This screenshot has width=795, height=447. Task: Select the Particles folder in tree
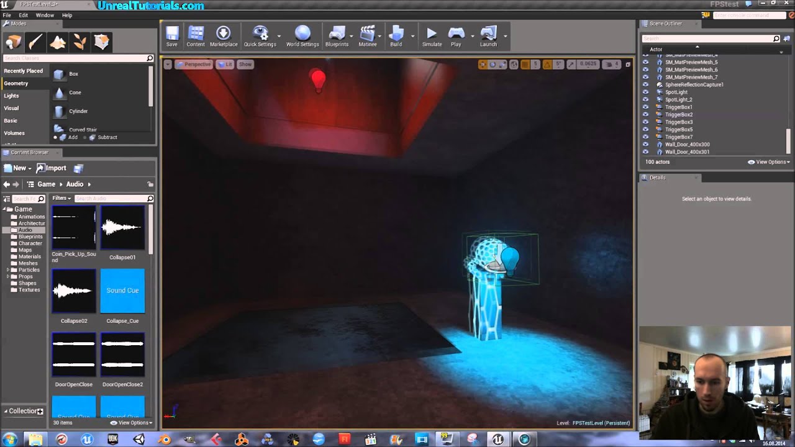[29, 270]
